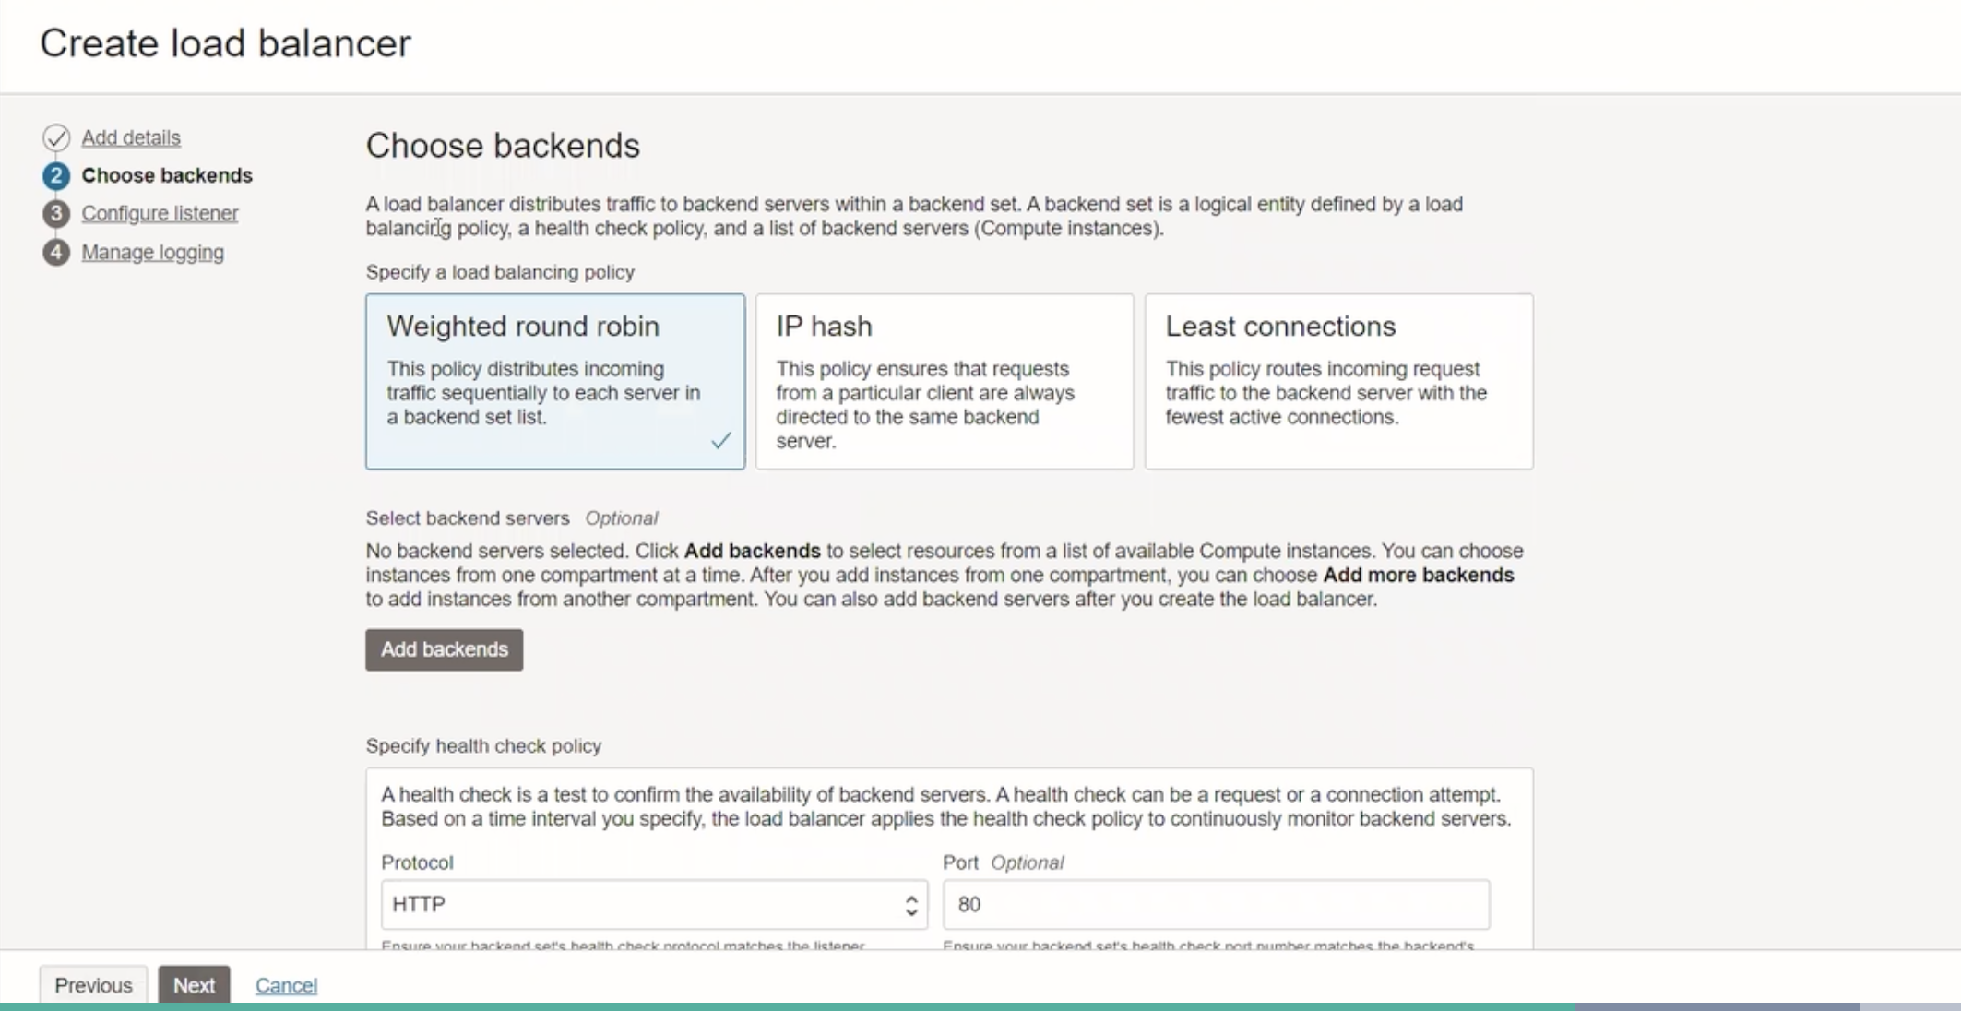Open the Configure listener step
The width and height of the screenshot is (1961, 1011).
160,213
